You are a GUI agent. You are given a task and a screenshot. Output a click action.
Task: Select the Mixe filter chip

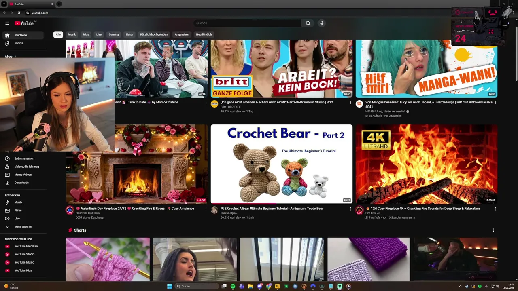coord(86,34)
